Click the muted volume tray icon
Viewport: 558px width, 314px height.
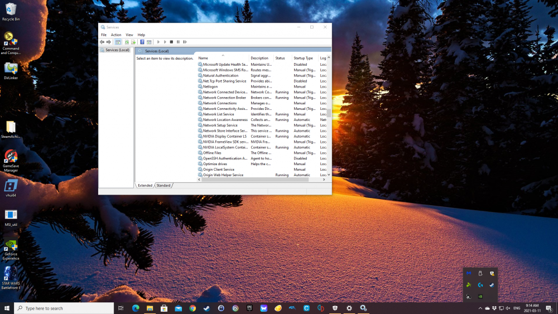[x=508, y=308]
